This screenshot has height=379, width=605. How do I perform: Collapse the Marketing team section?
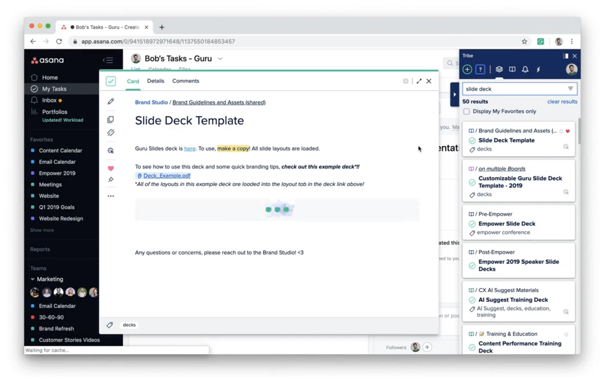coord(33,279)
